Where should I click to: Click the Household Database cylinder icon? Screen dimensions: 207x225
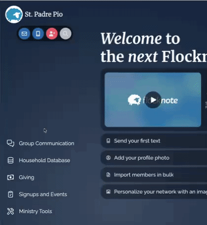coord(10,160)
